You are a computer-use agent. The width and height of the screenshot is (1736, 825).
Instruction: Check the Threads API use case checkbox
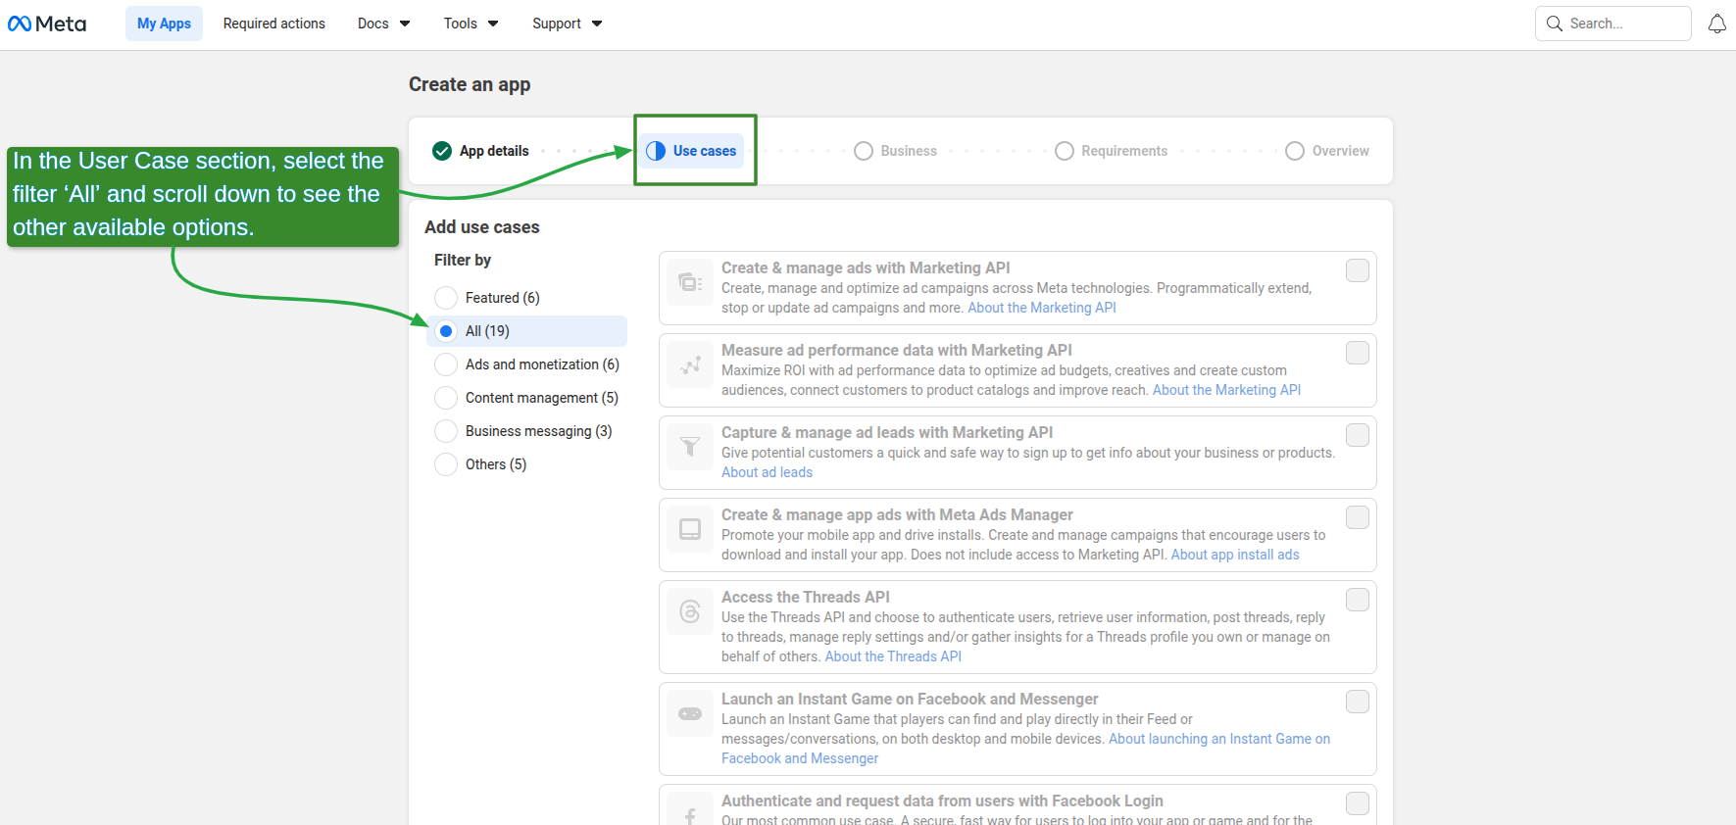click(1357, 600)
